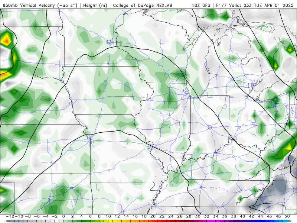Screen dimensions: 297x223
Task: Click the 'Height (m)' header label
Action: click(95, 5)
